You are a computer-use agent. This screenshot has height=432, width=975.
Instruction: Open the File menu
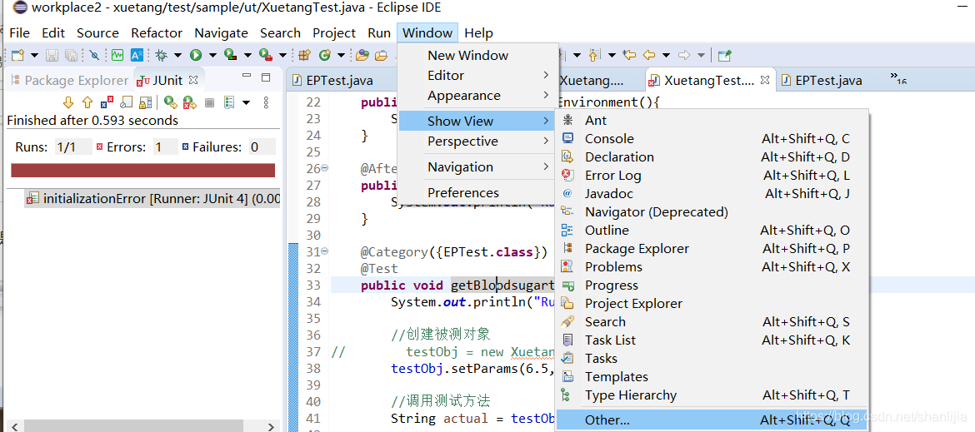click(20, 33)
